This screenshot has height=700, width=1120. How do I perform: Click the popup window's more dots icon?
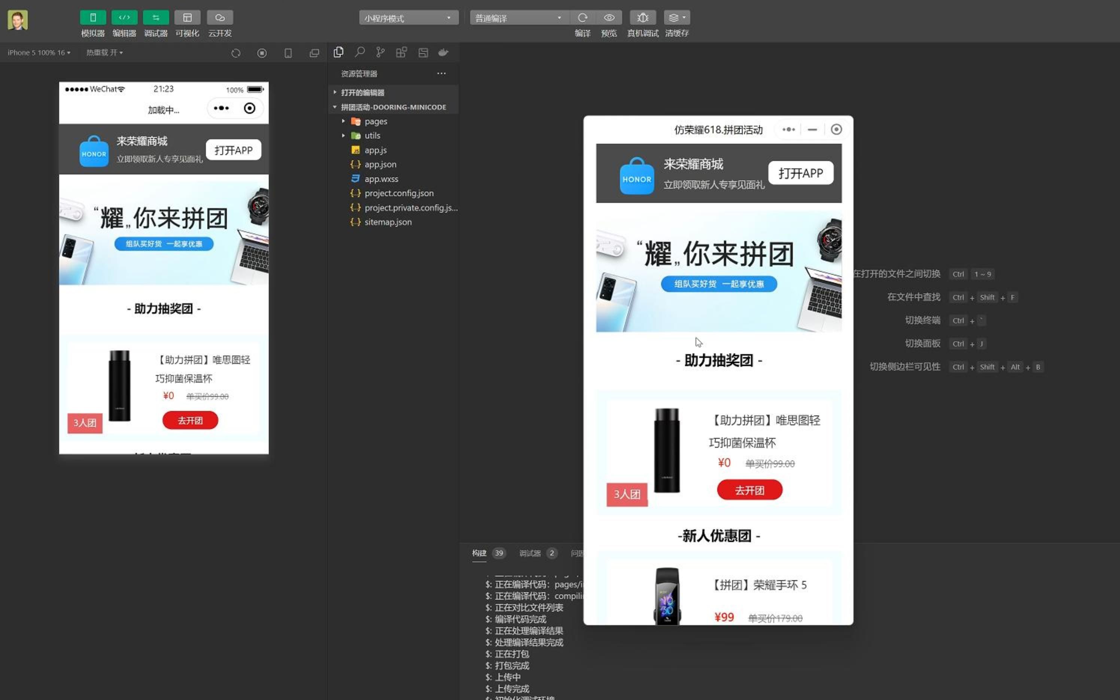(x=789, y=130)
